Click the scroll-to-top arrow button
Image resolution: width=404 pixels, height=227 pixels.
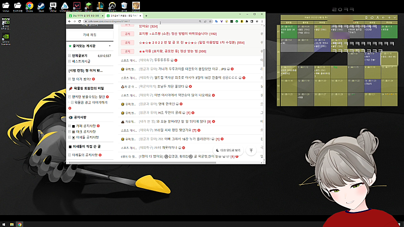[251, 150]
